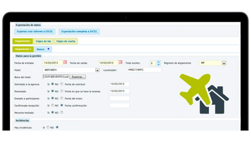Open the Alojamiento 1 tab
The image size is (251, 141).
(x=23, y=49)
